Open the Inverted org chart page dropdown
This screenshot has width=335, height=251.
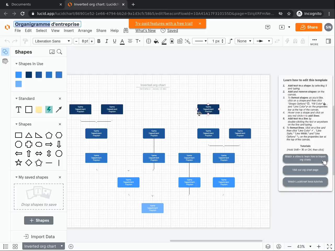[x=43, y=246]
